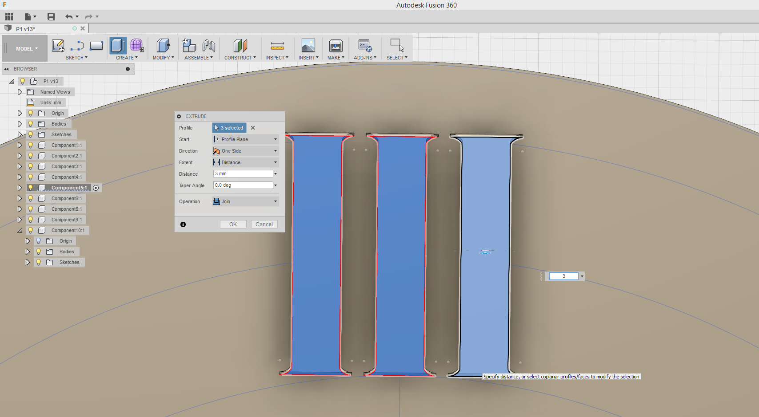Image resolution: width=759 pixels, height=417 pixels.
Task: Toggle visibility of Component2:1
Action: click(31, 156)
